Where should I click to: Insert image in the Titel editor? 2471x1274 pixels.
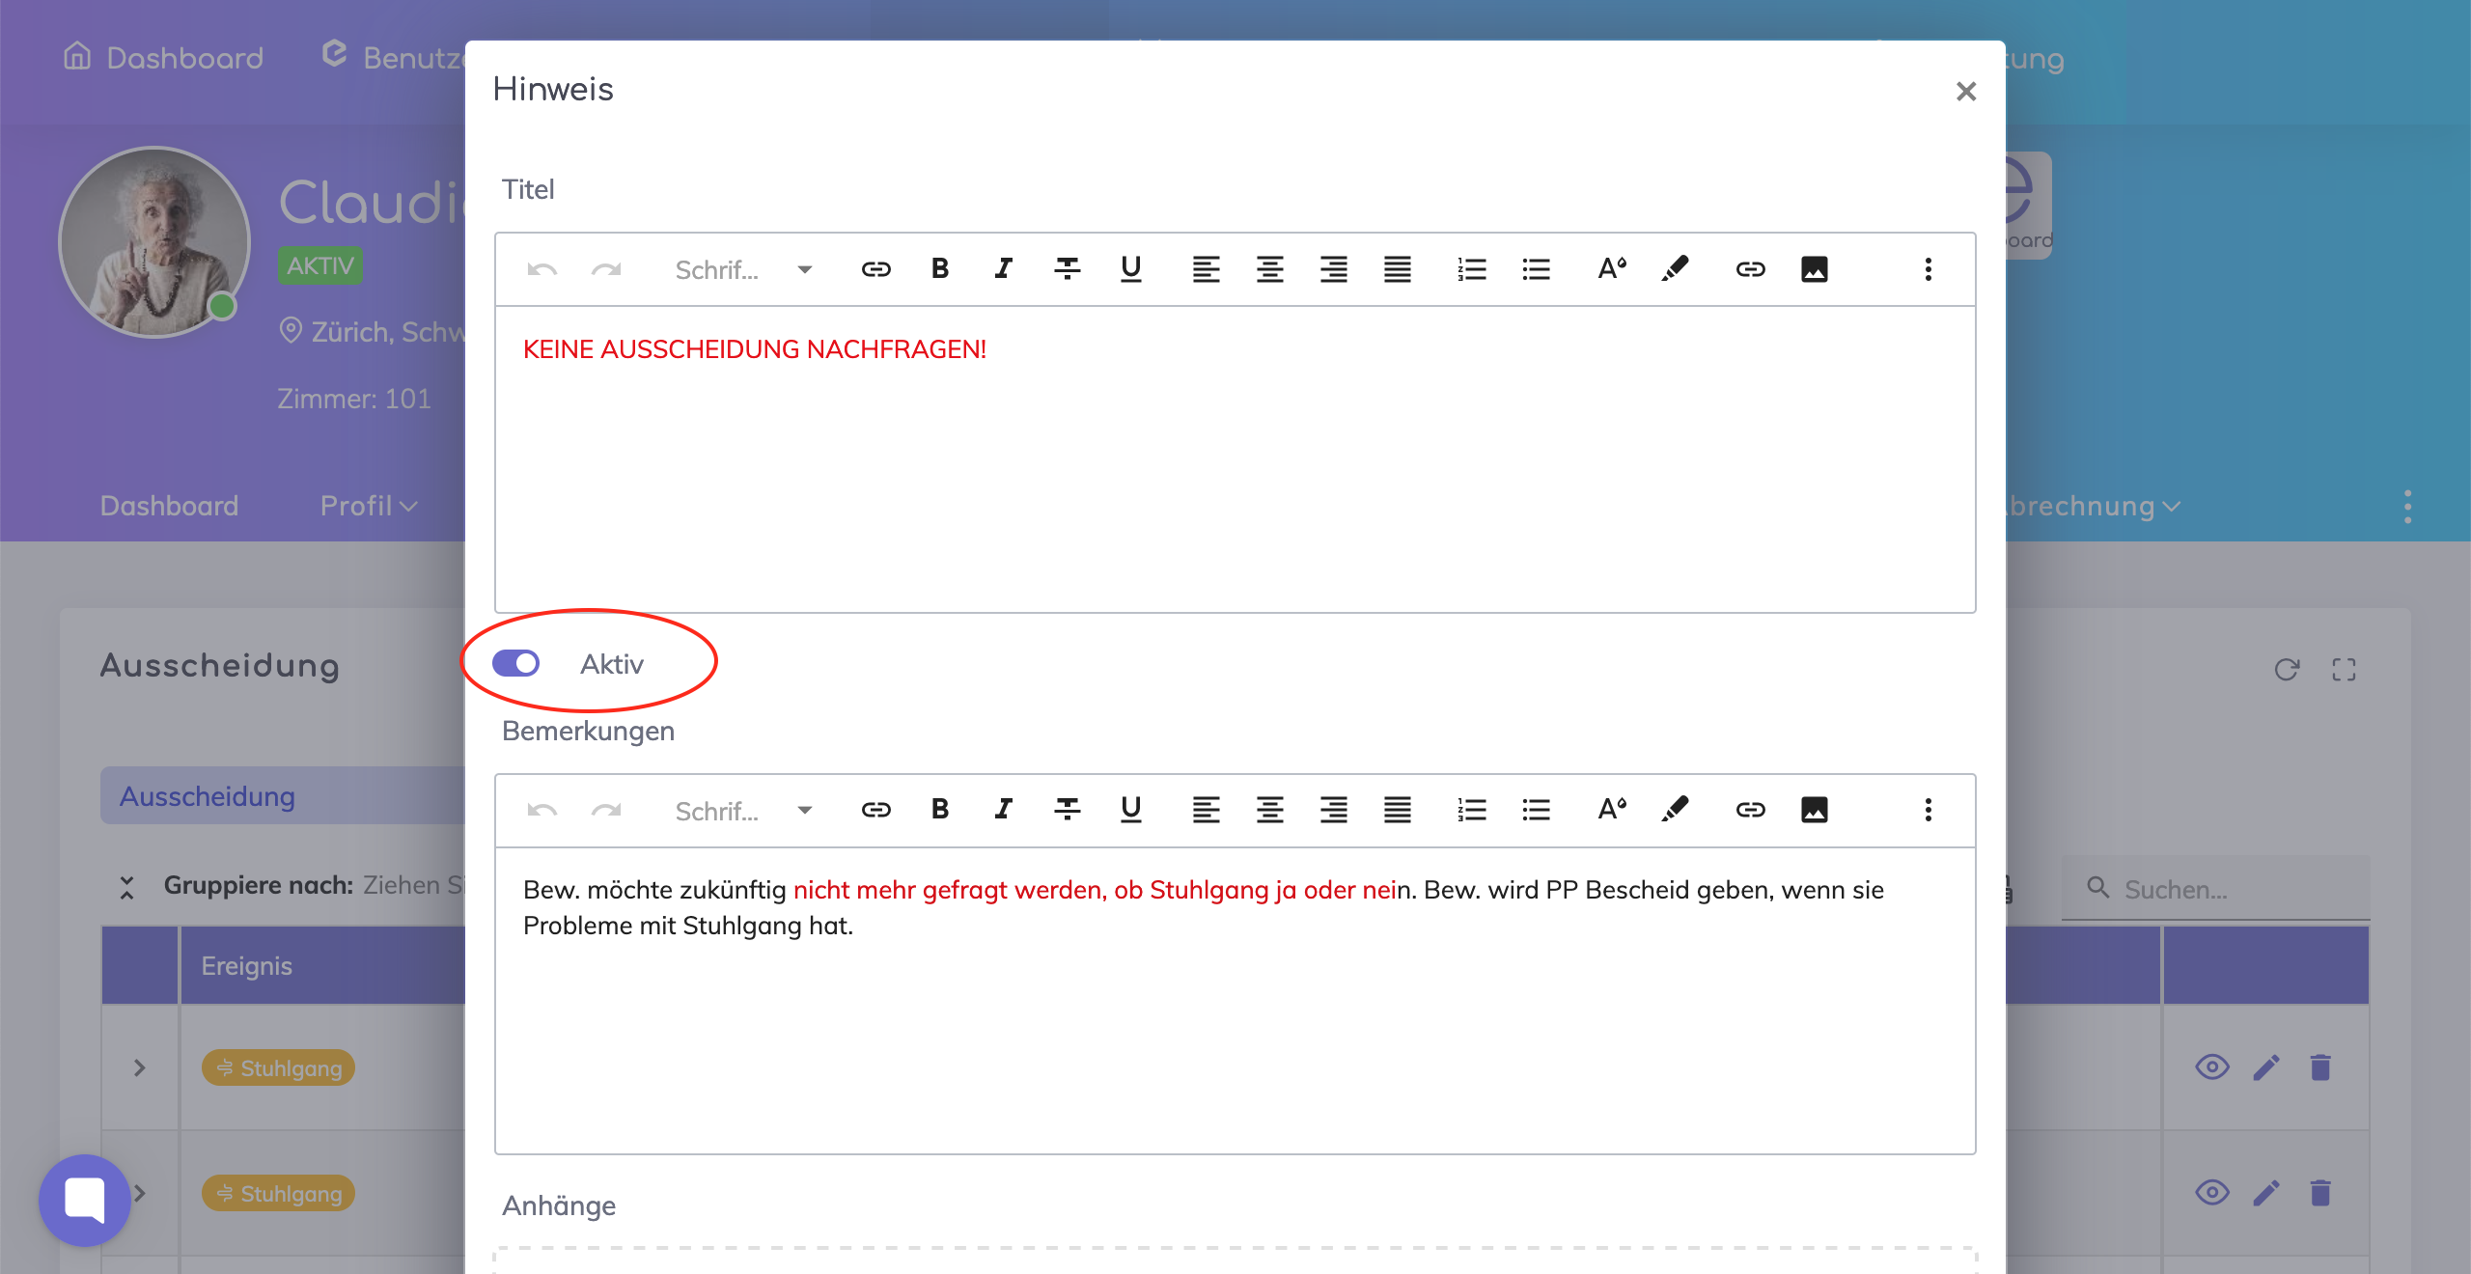[1814, 269]
